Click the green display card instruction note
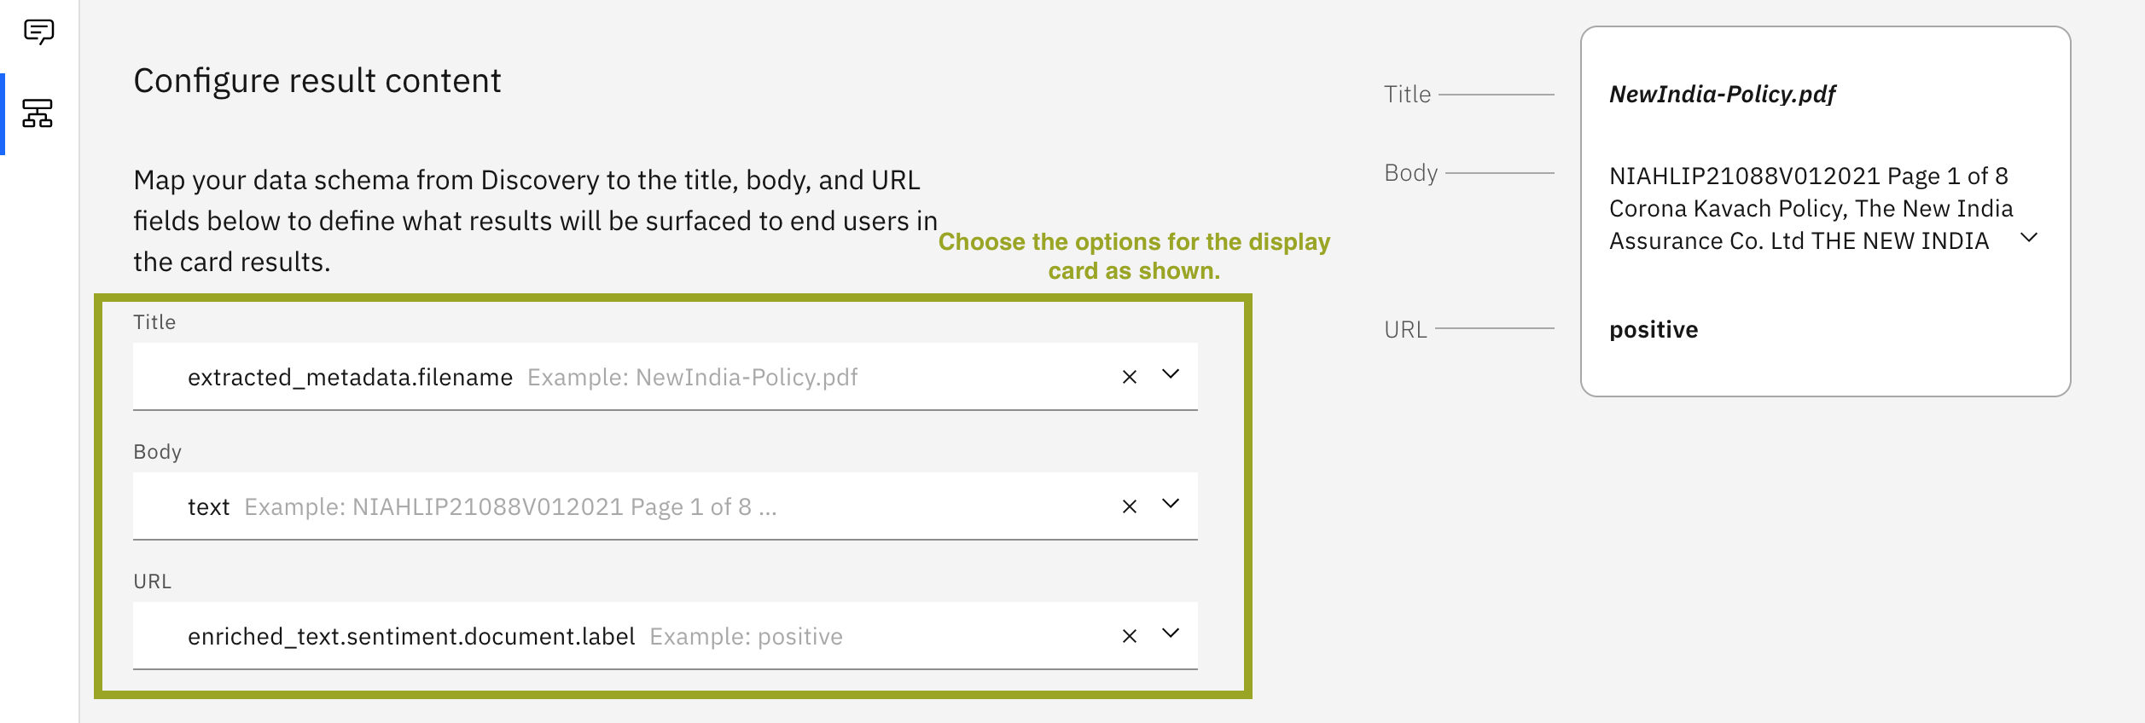This screenshot has height=723, width=2145. (1134, 256)
